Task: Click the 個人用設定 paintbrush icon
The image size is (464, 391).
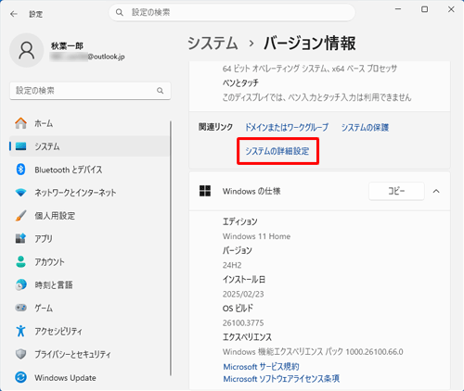Action: coord(20,216)
